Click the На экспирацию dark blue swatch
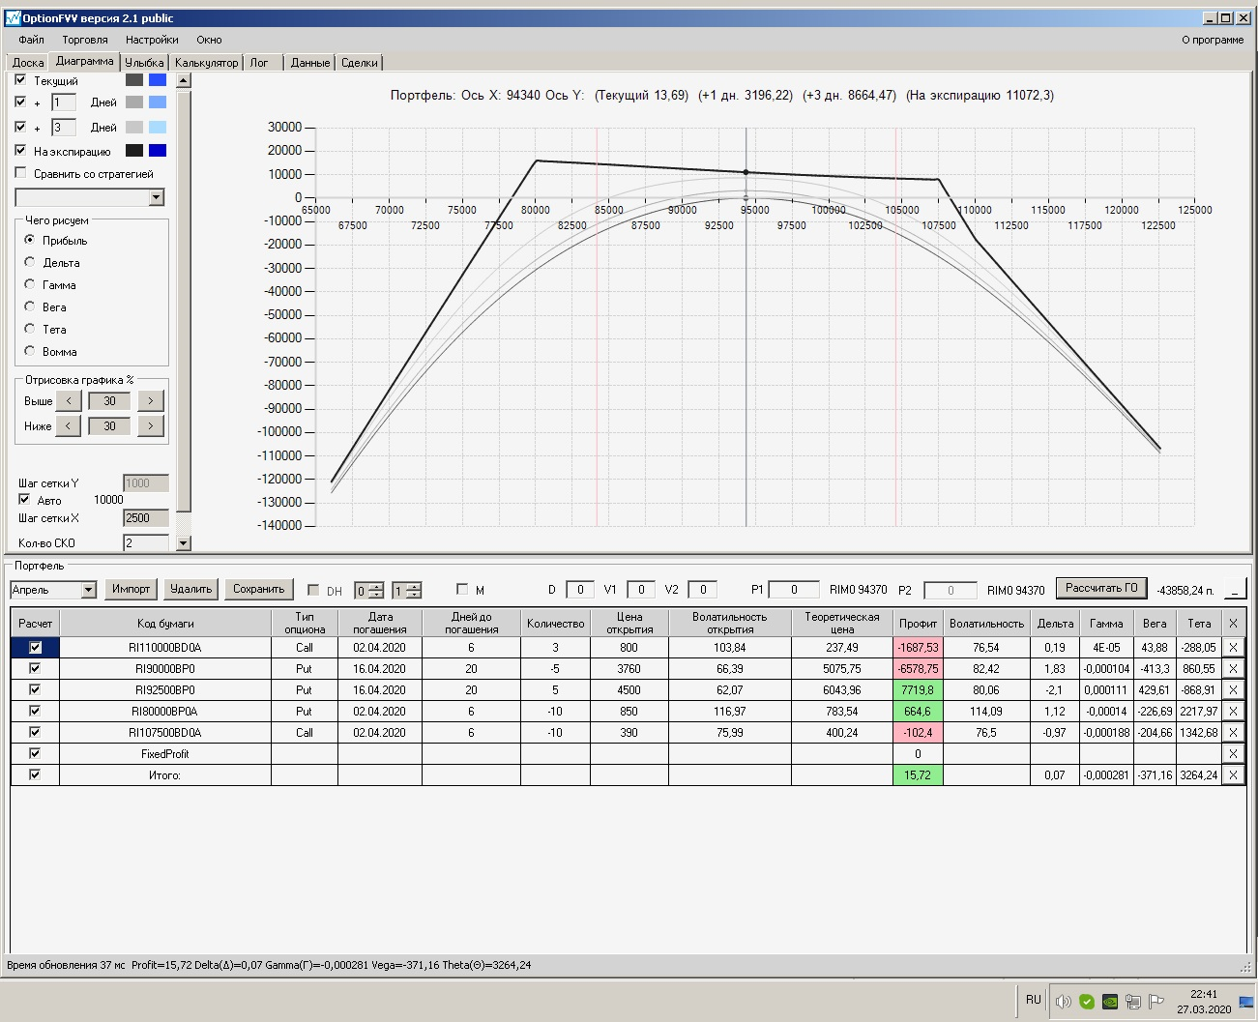 pyautogui.click(x=158, y=150)
